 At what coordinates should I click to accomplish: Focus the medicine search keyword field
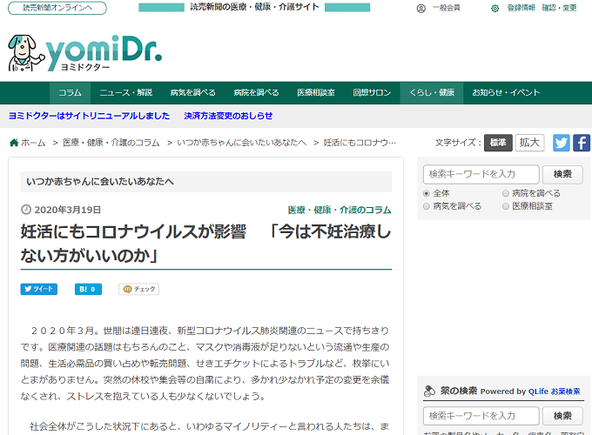click(481, 416)
